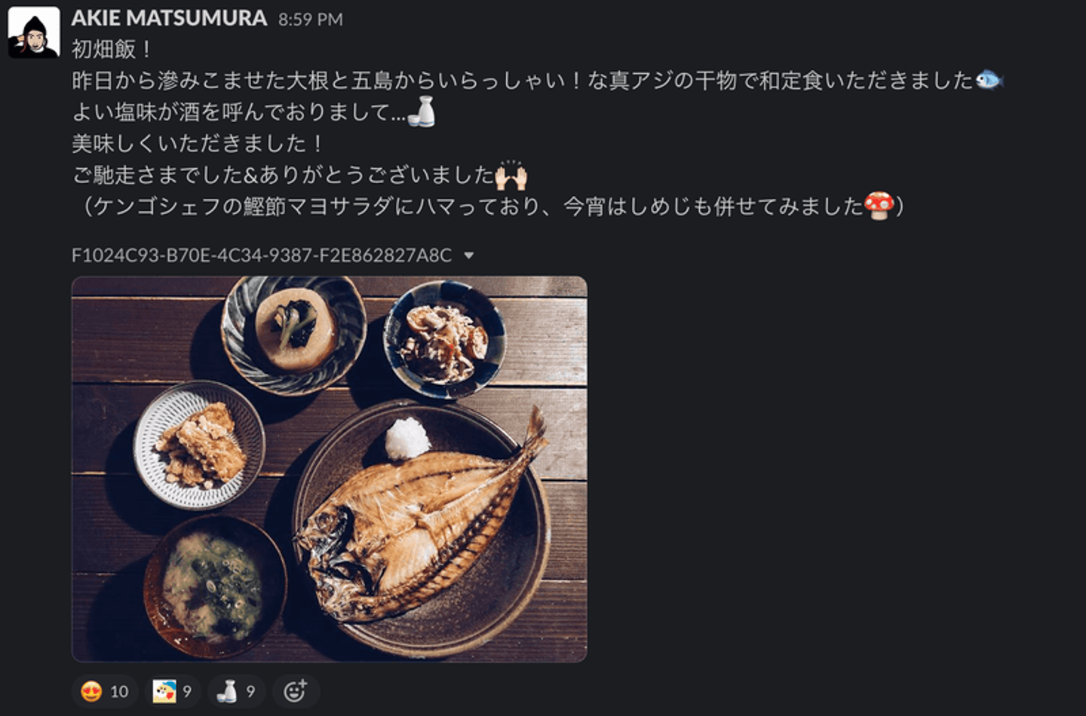Click the sake bottle emoji in message text
Image resolution: width=1086 pixels, height=716 pixels.
coord(421,112)
